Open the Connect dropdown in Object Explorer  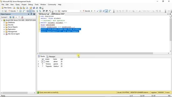coord(4,17)
